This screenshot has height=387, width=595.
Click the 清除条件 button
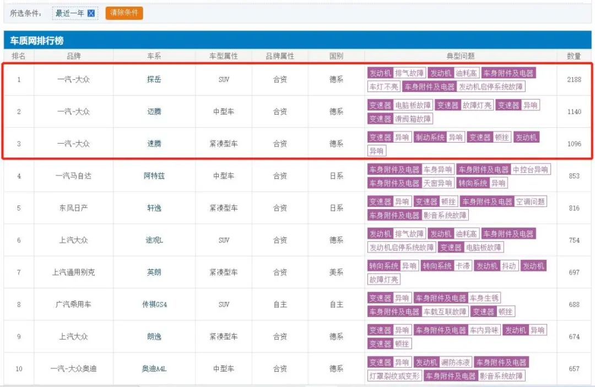(124, 13)
